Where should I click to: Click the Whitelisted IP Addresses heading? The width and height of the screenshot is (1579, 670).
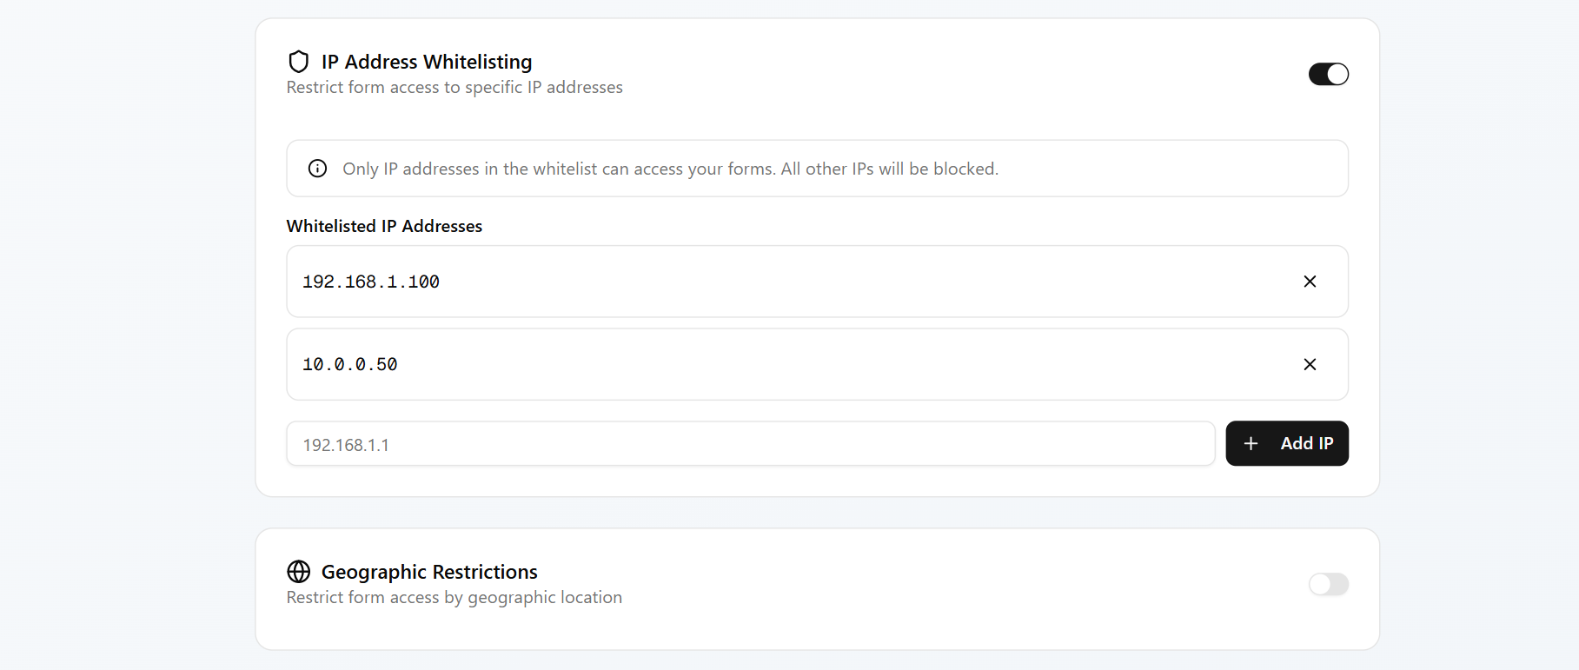pos(384,226)
